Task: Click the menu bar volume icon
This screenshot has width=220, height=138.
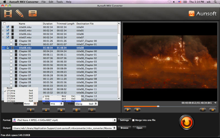Action: click(x=174, y=2)
